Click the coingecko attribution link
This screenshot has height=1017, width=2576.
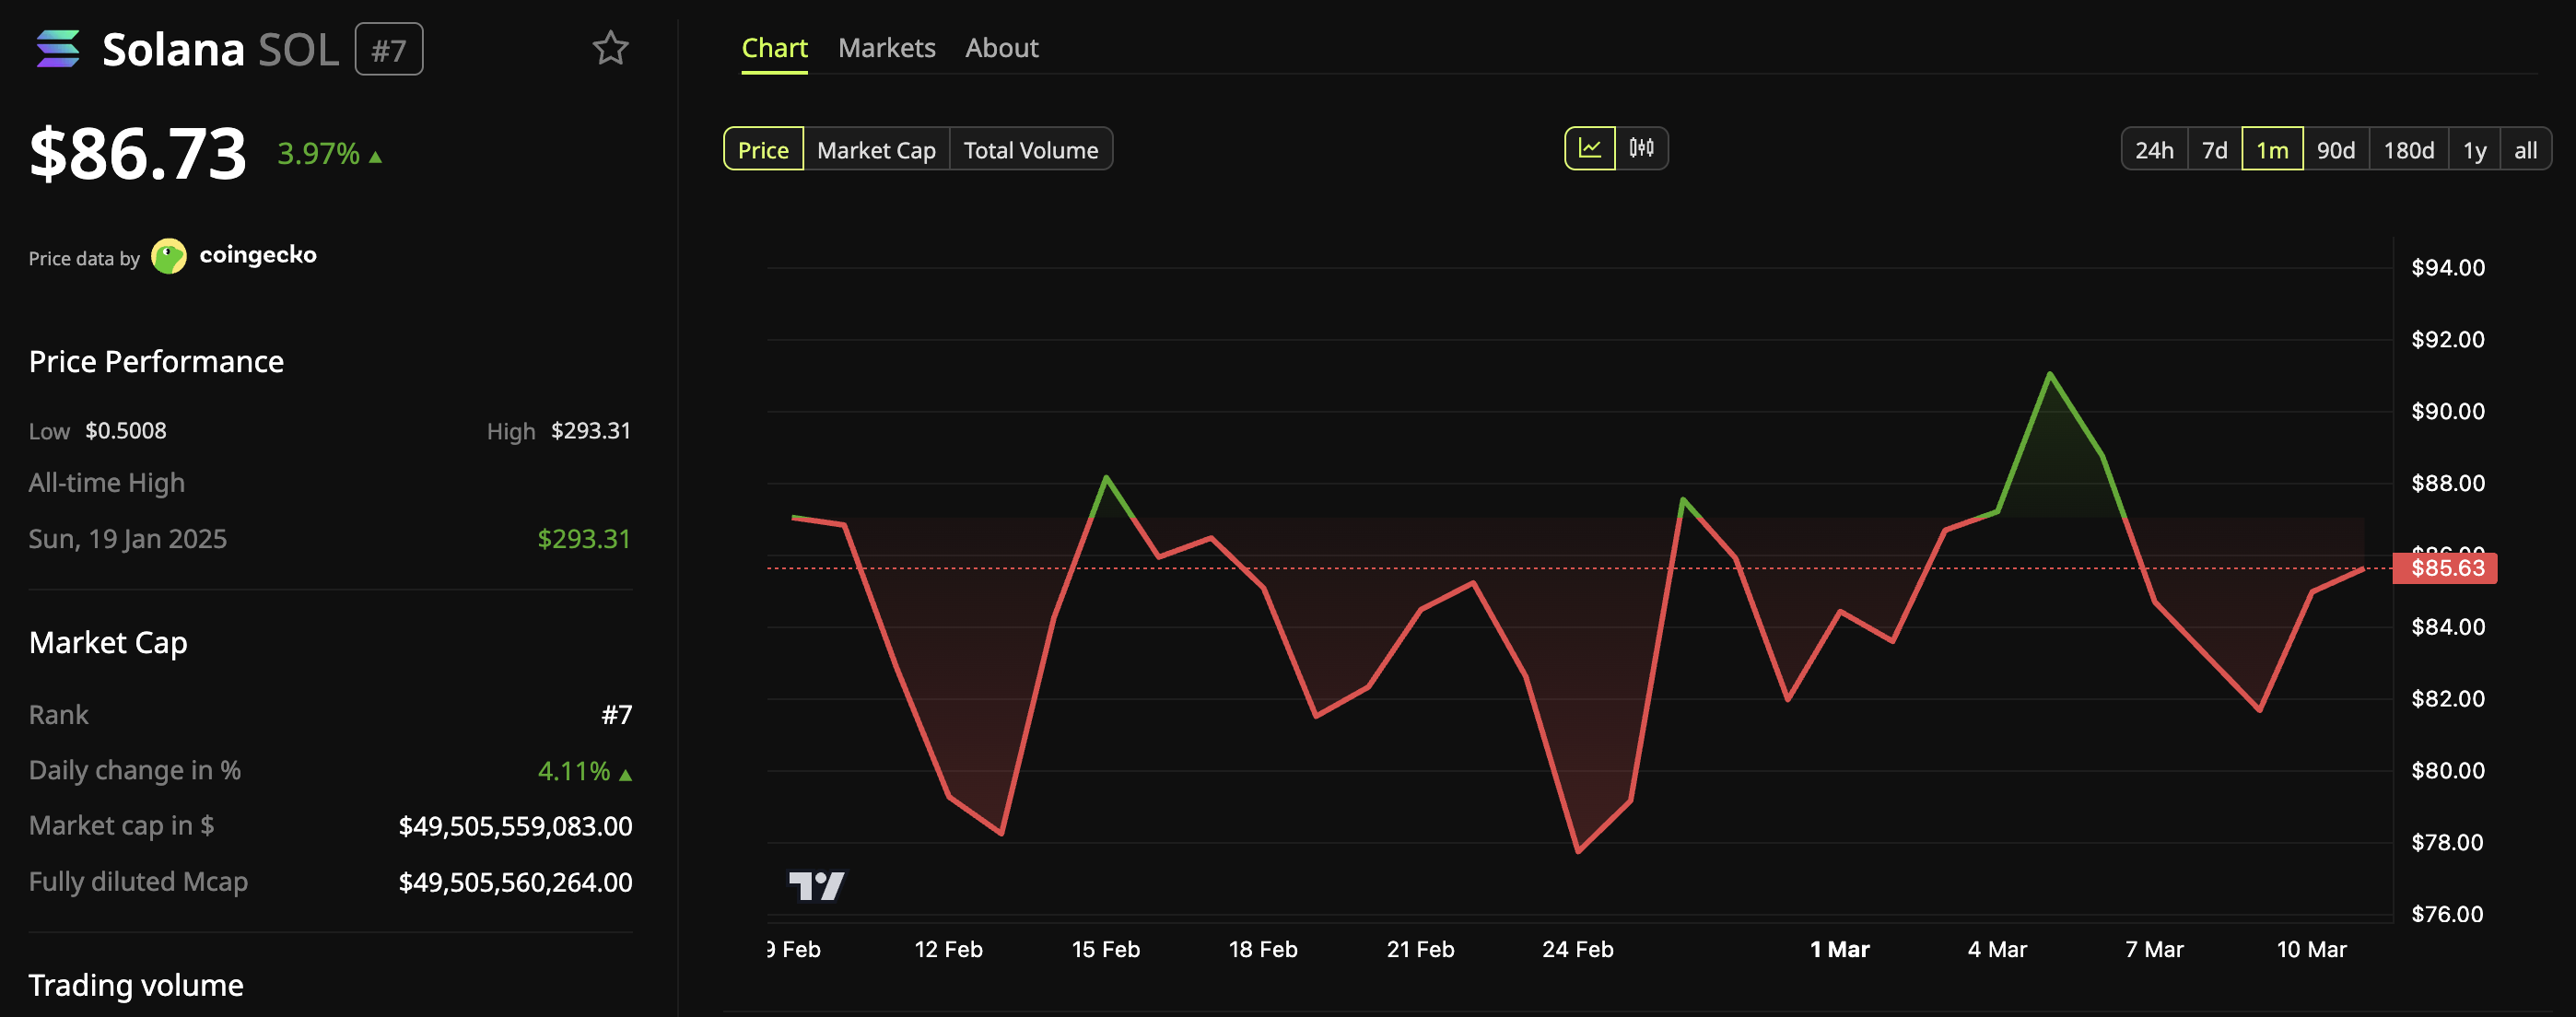tap(259, 255)
